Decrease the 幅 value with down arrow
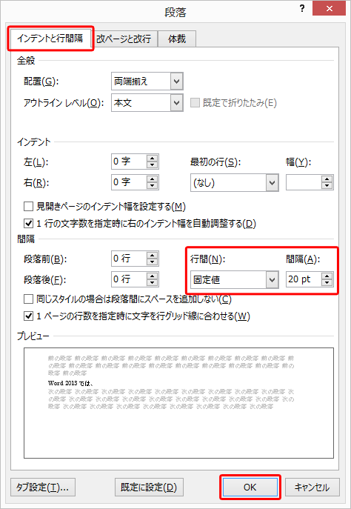This screenshot has height=509, width=351. point(327,186)
